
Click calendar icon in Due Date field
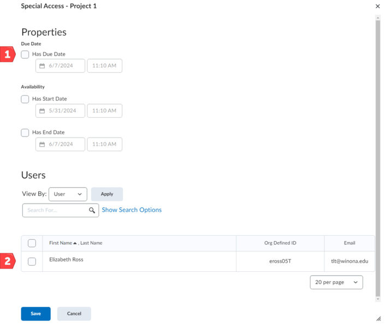coord(42,66)
